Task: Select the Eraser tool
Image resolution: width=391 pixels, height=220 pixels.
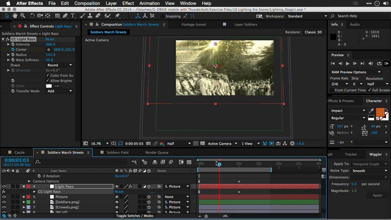Action: pyautogui.click(x=98, y=16)
